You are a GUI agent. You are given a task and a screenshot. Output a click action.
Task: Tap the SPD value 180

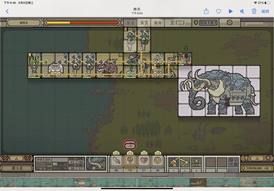80,162
